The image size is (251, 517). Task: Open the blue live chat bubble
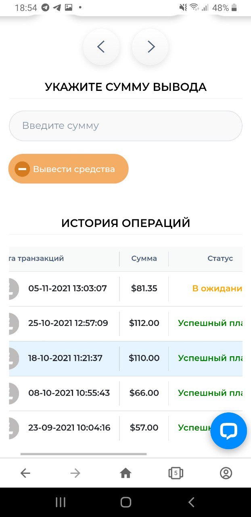point(228,431)
